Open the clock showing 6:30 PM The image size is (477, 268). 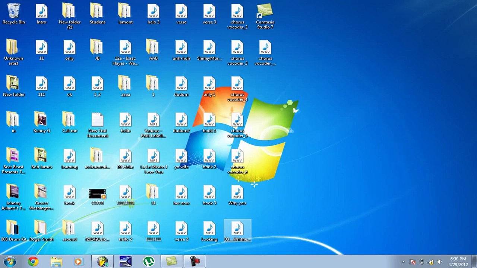(458, 262)
